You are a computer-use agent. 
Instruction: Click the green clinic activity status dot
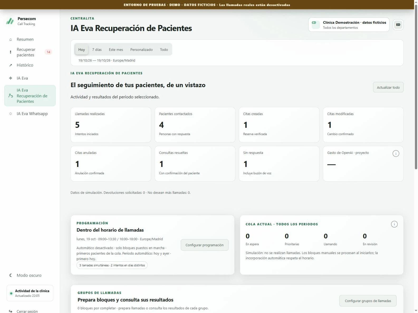(x=11, y=293)
